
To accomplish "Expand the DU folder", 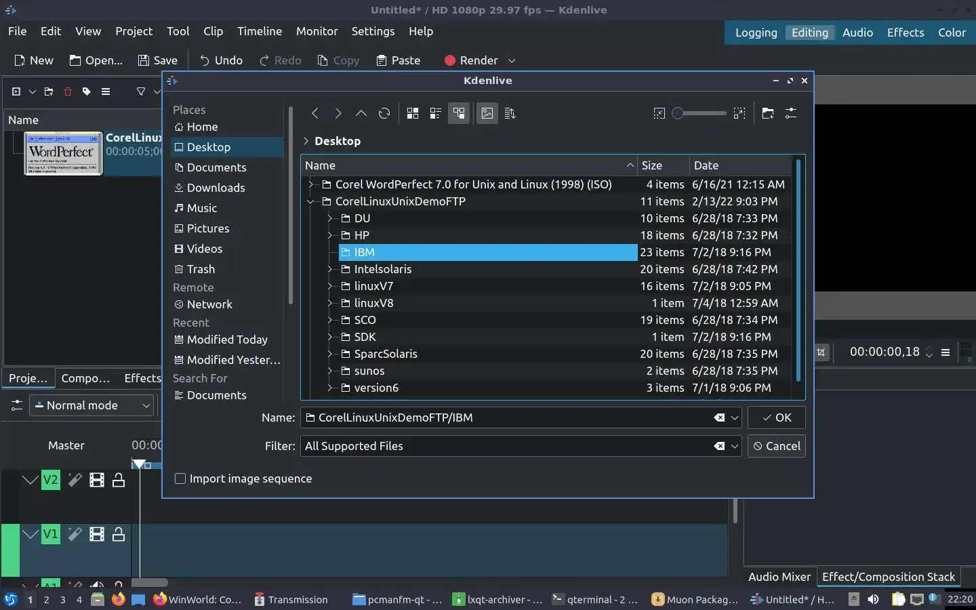I will tap(330, 218).
